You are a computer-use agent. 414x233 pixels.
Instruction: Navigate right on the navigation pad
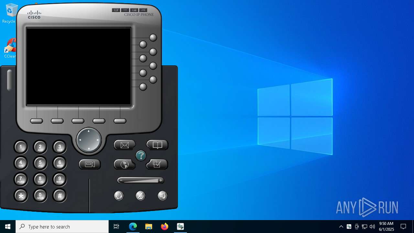98,140
